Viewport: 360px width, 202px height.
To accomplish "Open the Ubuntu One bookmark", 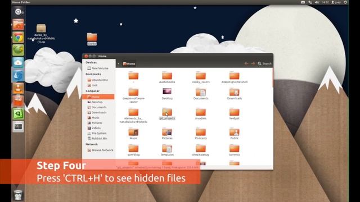I will tap(98, 80).
